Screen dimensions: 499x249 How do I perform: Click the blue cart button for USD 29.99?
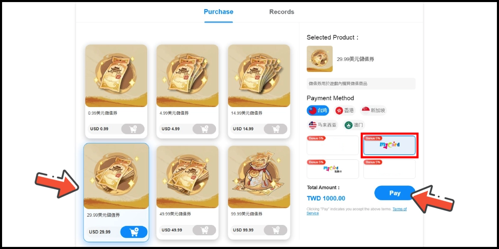click(134, 232)
